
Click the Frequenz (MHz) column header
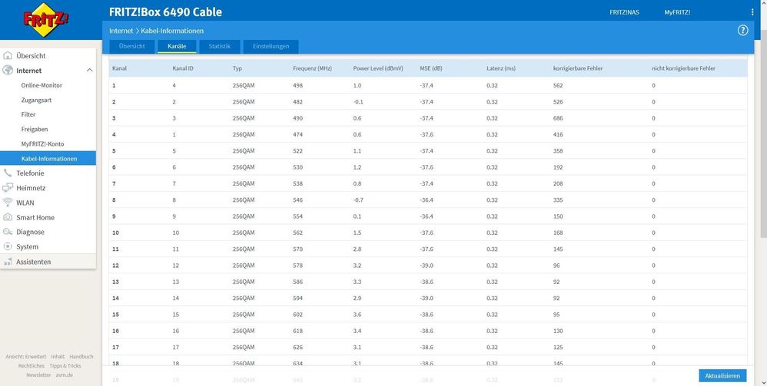(312, 68)
